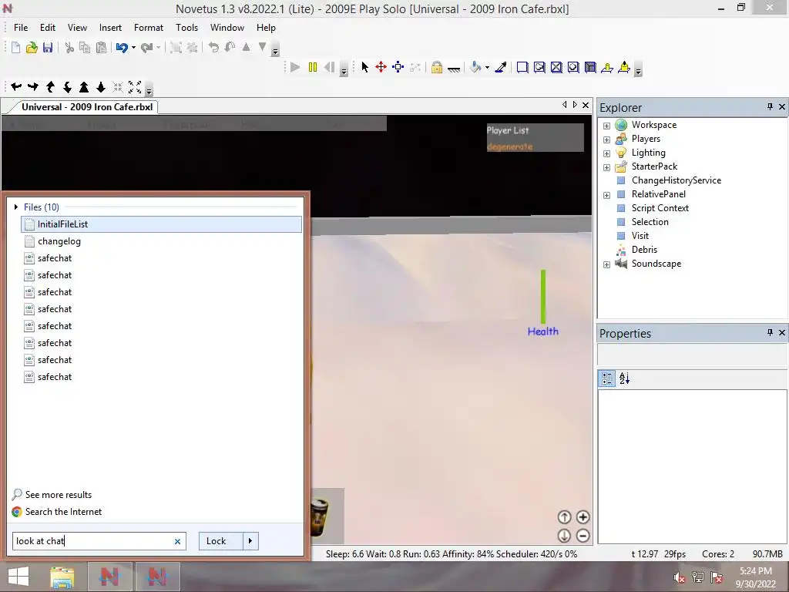Undo the last action
Viewport: 789px width, 592px height.
122,48
